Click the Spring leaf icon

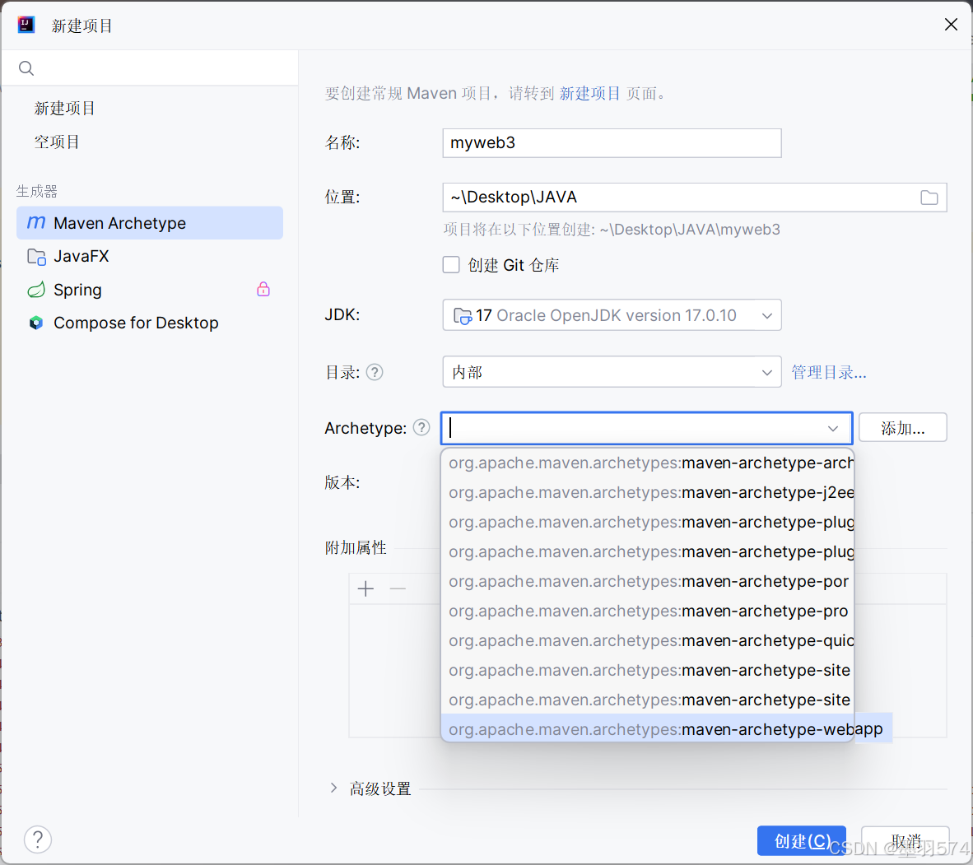36,290
